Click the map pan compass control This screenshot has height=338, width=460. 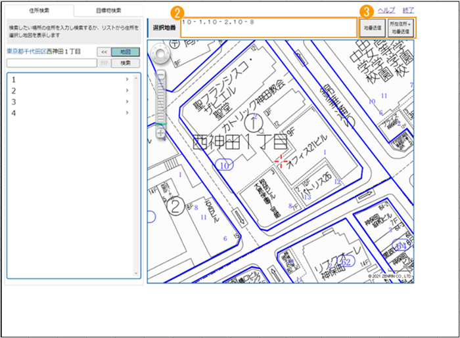pos(160,56)
